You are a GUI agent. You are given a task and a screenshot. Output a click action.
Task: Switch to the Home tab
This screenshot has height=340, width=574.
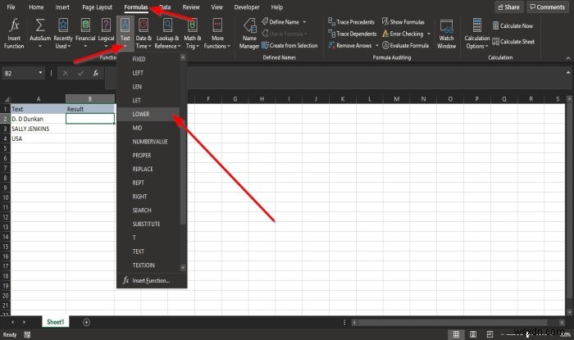point(36,7)
